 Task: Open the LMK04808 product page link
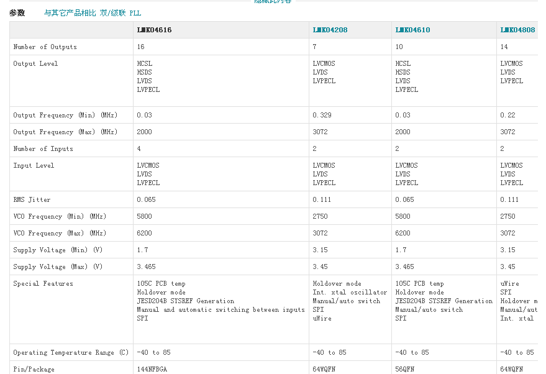tap(517, 29)
